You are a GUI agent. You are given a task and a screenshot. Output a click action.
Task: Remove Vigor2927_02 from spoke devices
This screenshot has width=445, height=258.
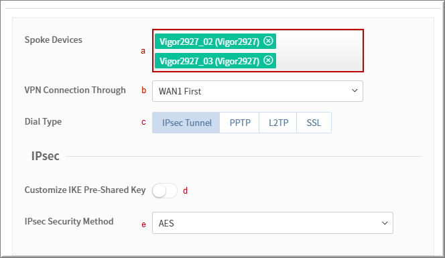268,41
